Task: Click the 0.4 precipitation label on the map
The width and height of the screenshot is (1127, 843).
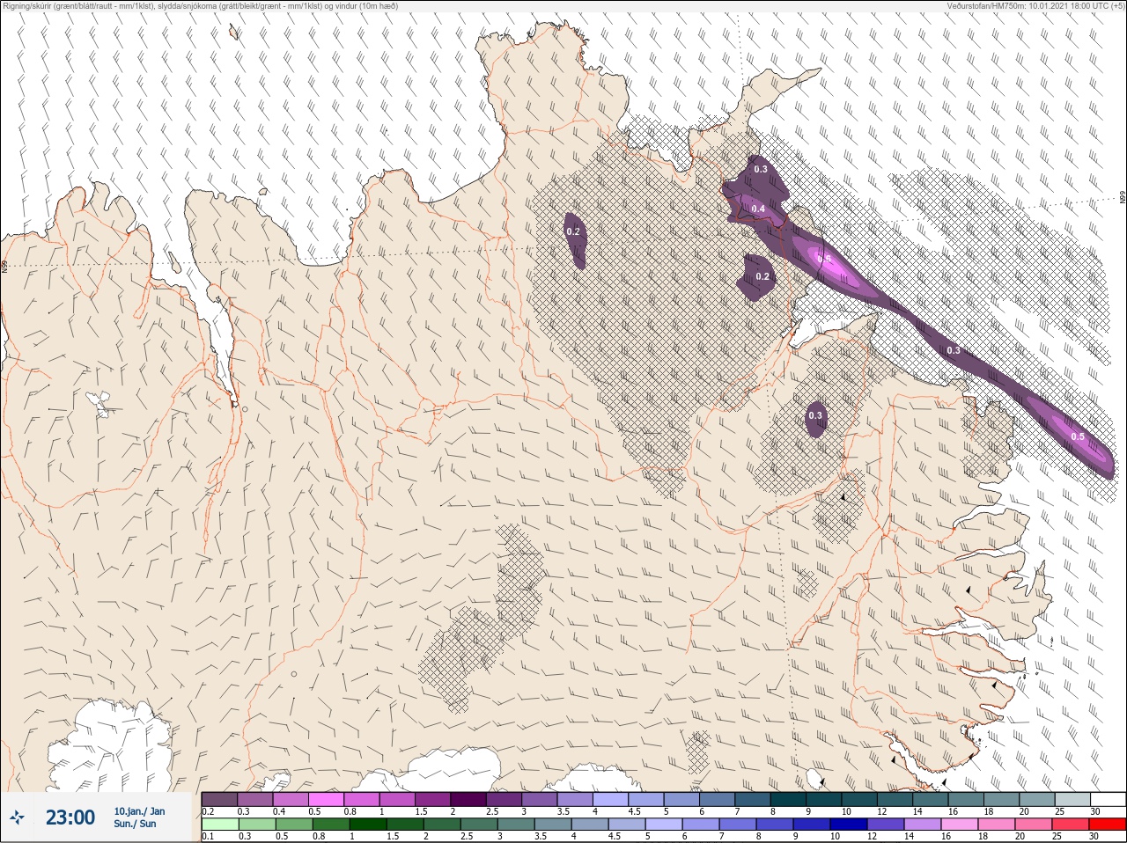Action: [x=758, y=209]
